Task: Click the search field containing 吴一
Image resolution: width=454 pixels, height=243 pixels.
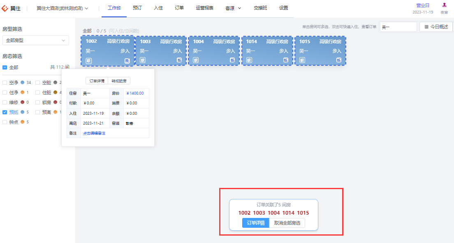Action: click(398, 27)
